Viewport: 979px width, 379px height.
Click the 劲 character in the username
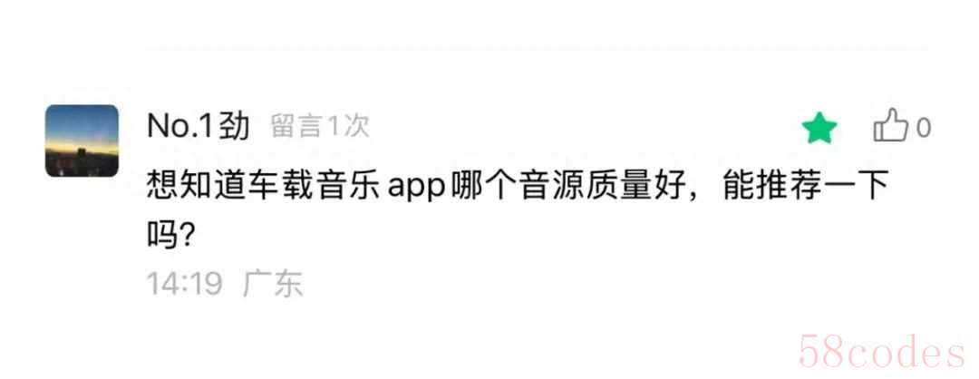(236, 127)
